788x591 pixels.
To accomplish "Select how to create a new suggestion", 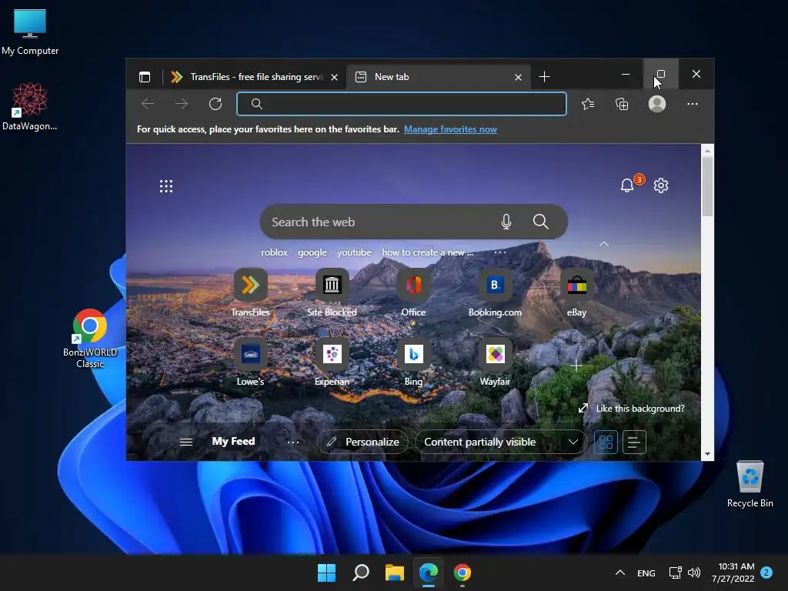I will [x=428, y=252].
